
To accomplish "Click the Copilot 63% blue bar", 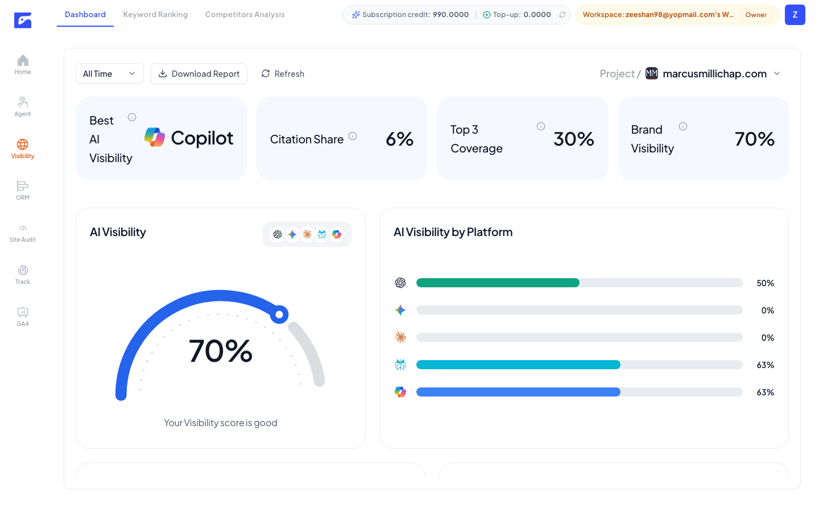I will pyautogui.click(x=518, y=392).
